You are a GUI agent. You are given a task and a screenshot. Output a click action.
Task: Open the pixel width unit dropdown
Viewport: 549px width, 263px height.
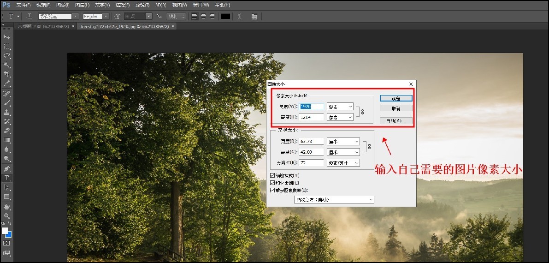(340, 106)
